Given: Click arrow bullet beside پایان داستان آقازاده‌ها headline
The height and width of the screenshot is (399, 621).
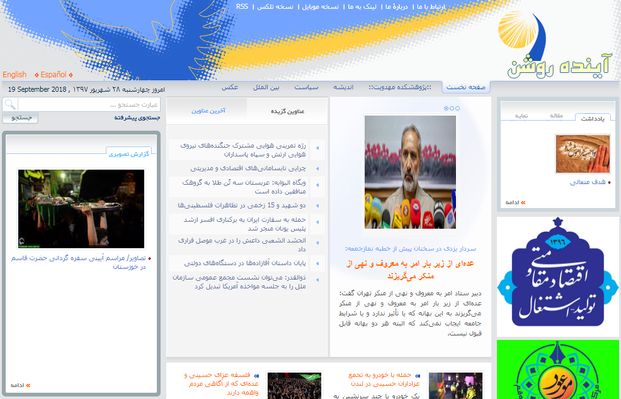Looking at the screenshot, I should (x=317, y=263).
